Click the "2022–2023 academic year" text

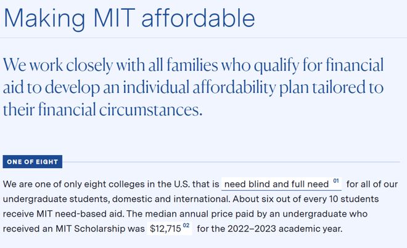(285, 229)
